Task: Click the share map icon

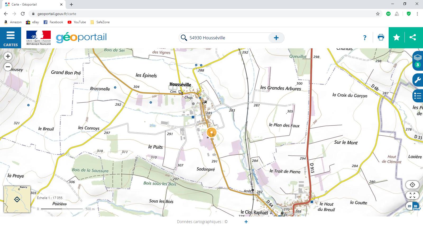Action: point(413,37)
